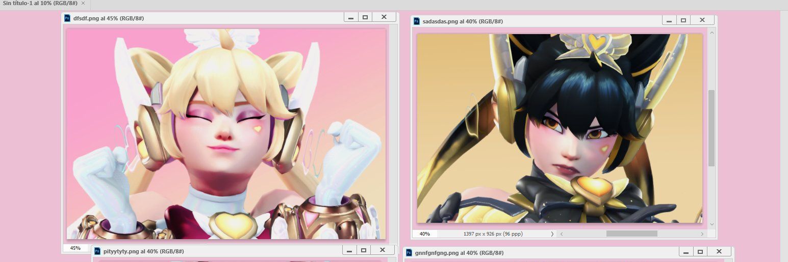This screenshot has width=788, height=262.
Task: Click the vertical scrollbar thumb in sadasdas.png
Action: [x=712, y=128]
